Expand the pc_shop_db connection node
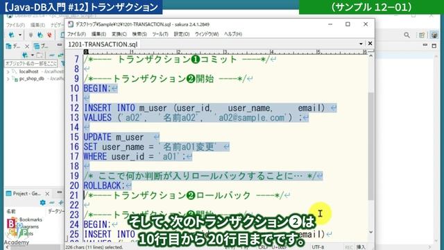Viewport: 444px width, 250px height. (x=8, y=78)
